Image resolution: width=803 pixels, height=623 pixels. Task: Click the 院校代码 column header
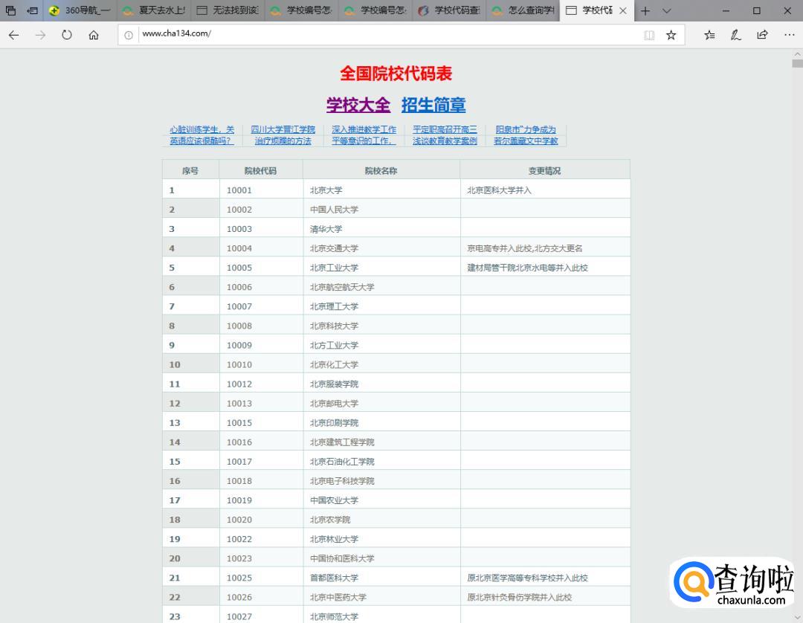click(260, 170)
